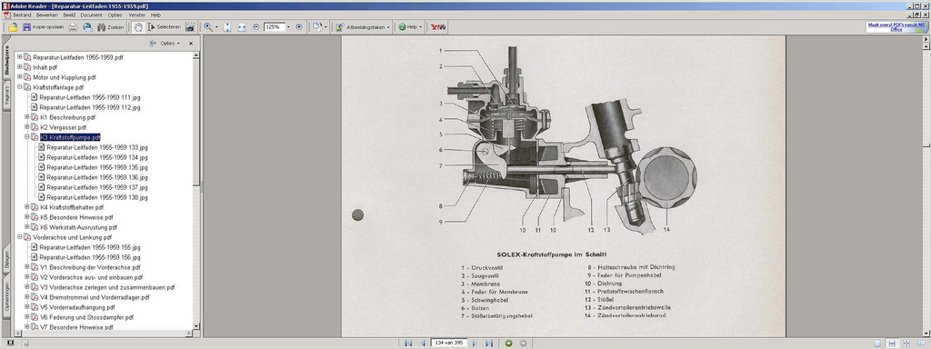
Task: Expand K1 Beschreibung.pdf bookmark
Action: (x=26, y=117)
